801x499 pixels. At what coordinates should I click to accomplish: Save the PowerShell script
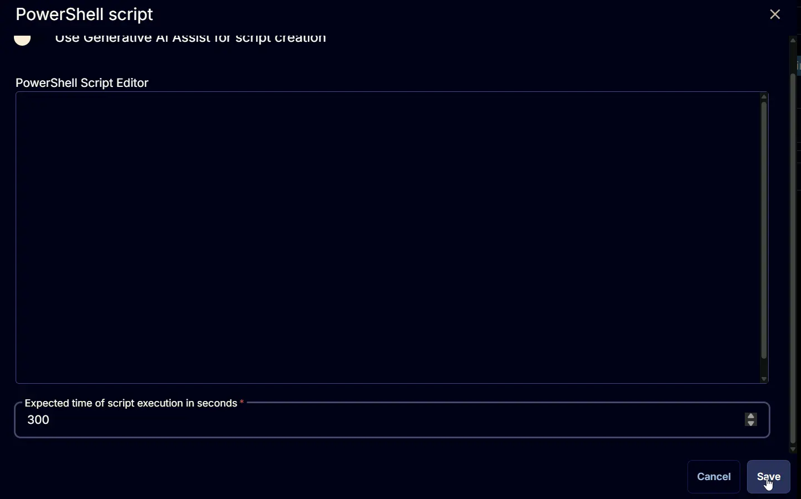pos(769,477)
